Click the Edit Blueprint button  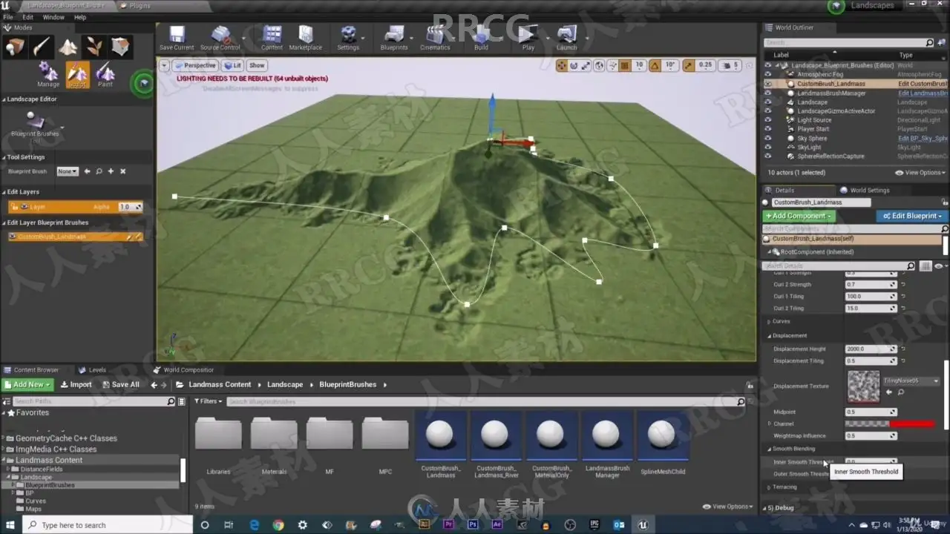click(912, 216)
